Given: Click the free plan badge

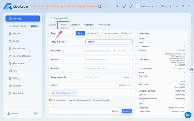Looking at the screenshot, I should [x=35, y=113].
